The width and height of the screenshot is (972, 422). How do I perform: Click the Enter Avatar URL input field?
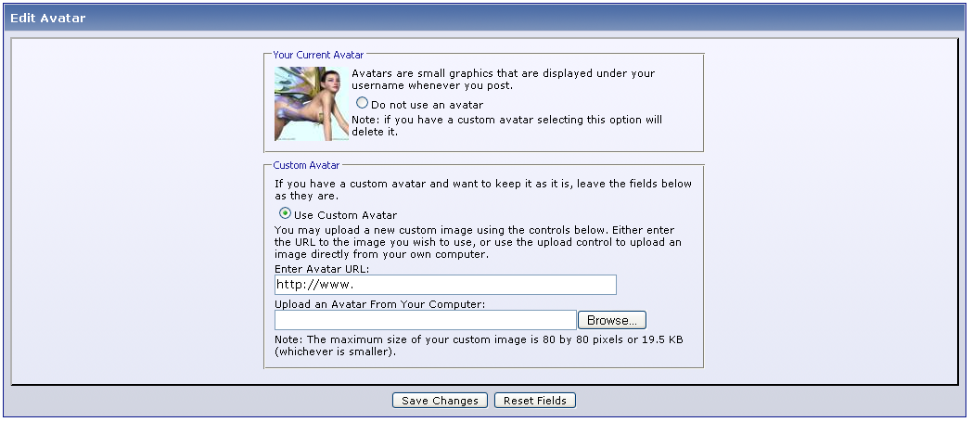[x=445, y=285]
